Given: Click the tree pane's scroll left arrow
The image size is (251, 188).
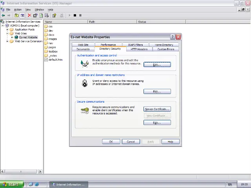Looking at the screenshot, I should point(2,172).
